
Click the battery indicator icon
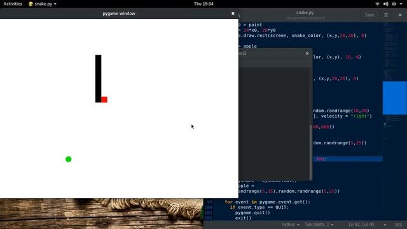(x=394, y=4)
